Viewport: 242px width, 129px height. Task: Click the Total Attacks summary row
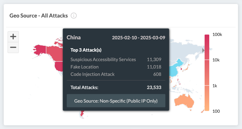click(x=116, y=87)
